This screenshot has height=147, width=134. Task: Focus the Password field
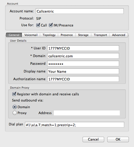pyautogui.click(x=83, y=63)
